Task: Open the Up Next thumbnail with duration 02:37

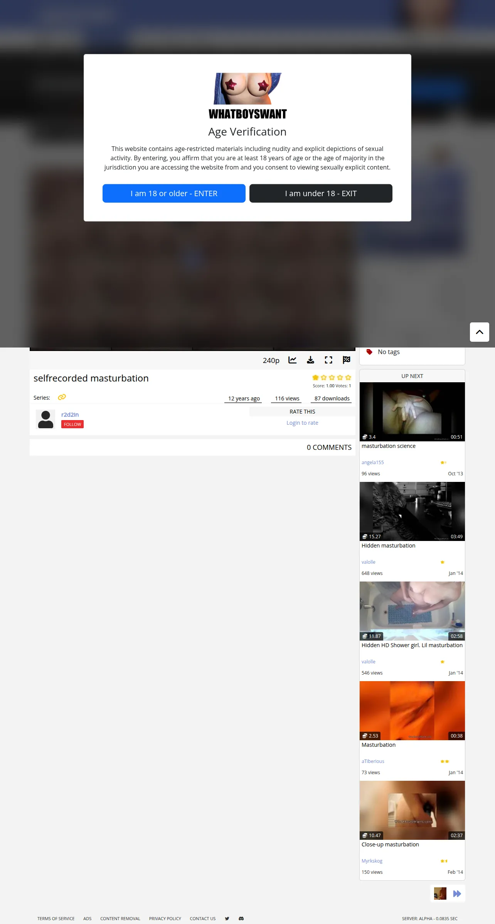Action: [x=412, y=810]
